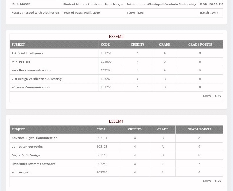Click grade A for Artificial Intelligence

pyautogui.click(x=165, y=53)
